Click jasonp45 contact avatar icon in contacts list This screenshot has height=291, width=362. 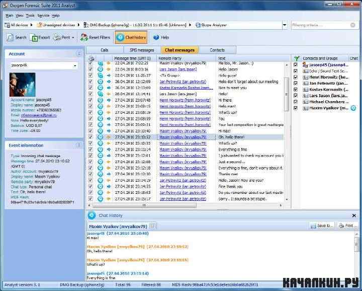(306, 65)
